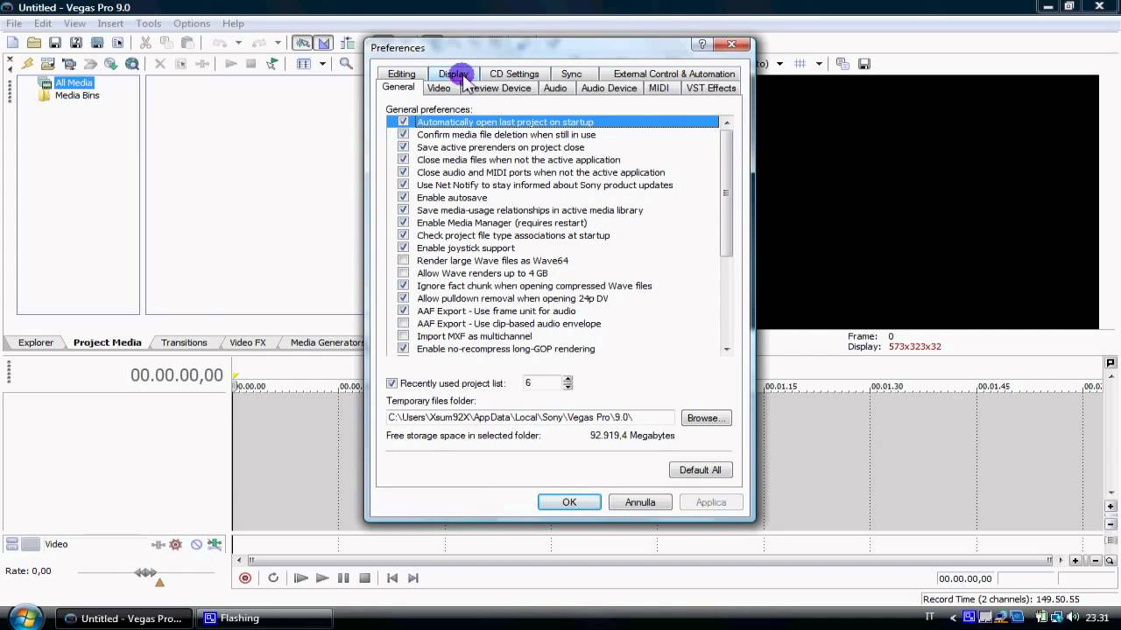This screenshot has width=1121, height=630.
Task: Click Save Snapshot to File icon in preview
Action: (864, 64)
